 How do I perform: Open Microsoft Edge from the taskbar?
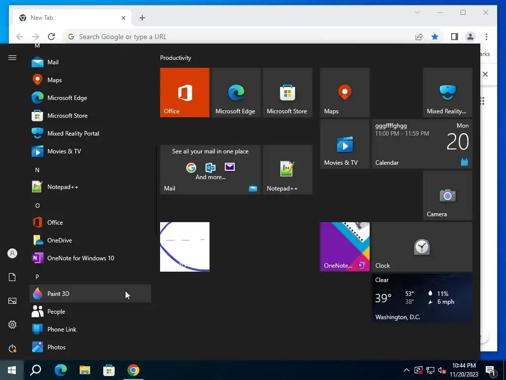tap(60, 370)
